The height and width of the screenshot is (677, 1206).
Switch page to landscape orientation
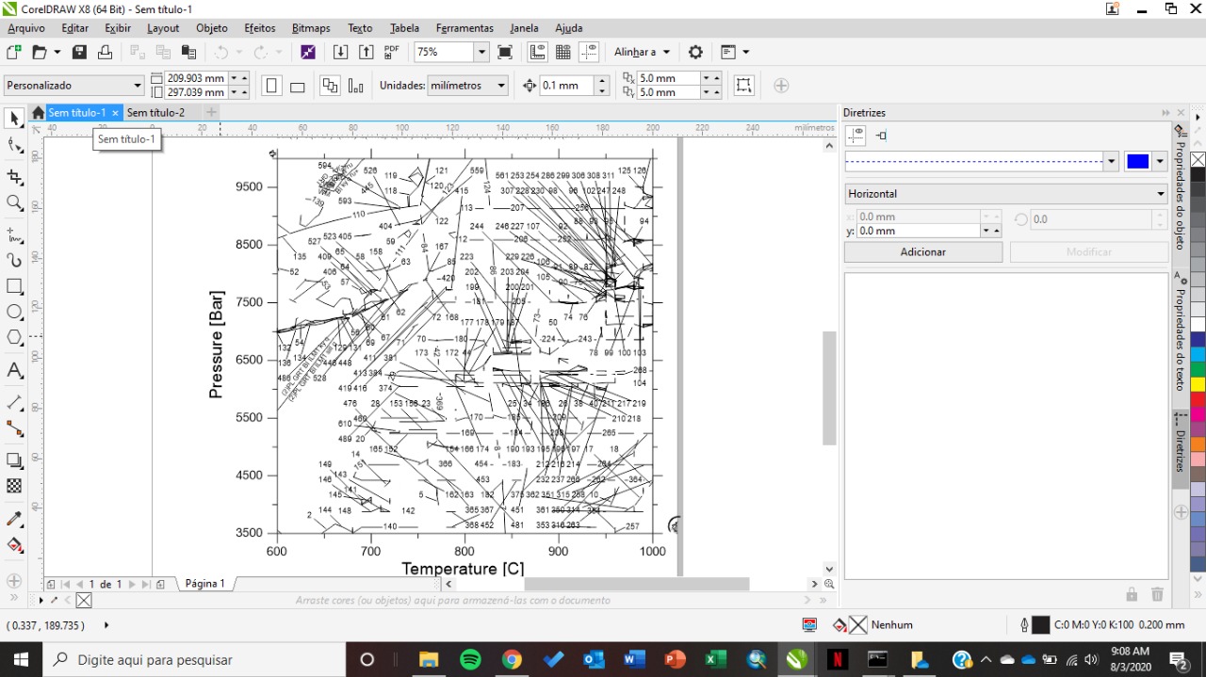coord(297,86)
